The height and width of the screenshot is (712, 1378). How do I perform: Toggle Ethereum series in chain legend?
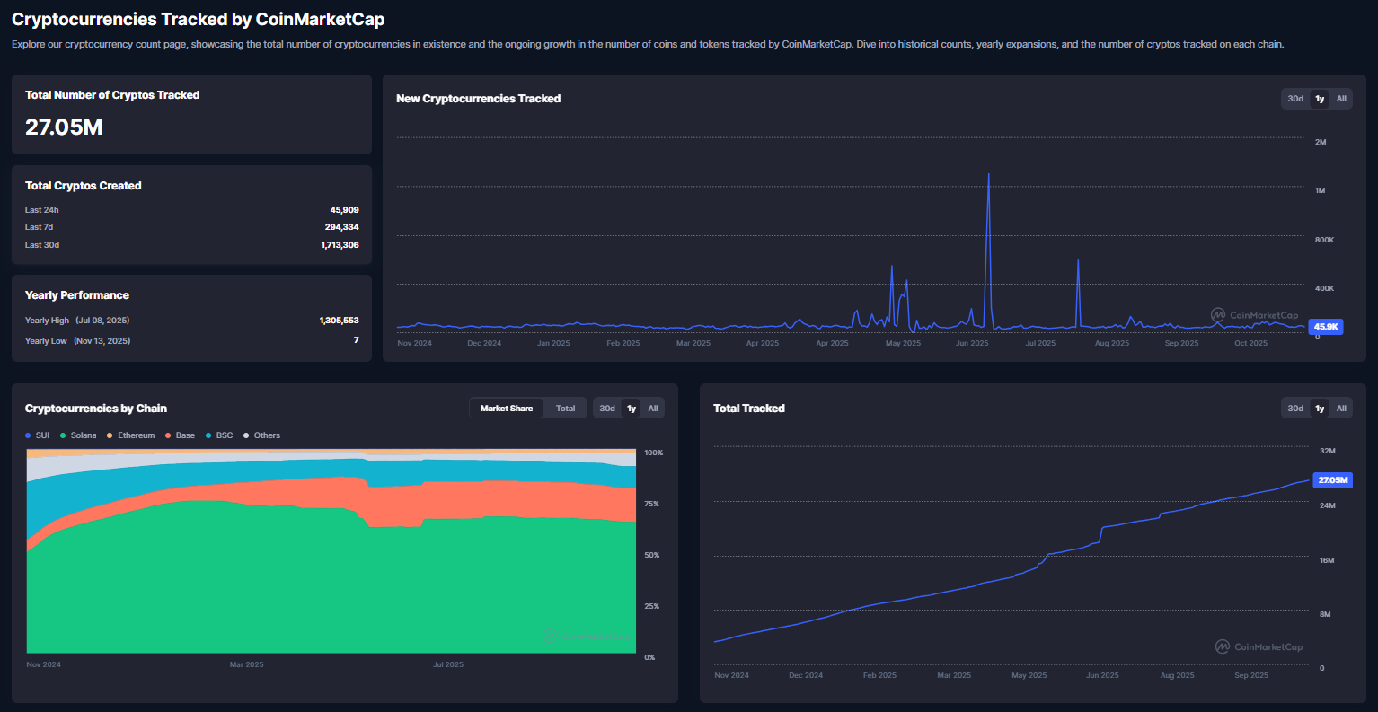[130, 435]
